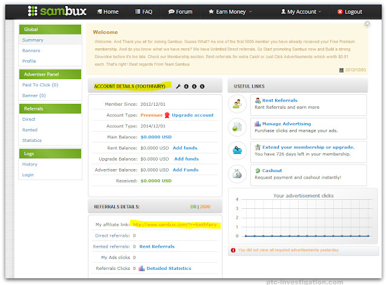The image size is (387, 285).
Task: Open Direct referrals in the sidebar
Action: tap(28, 120)
